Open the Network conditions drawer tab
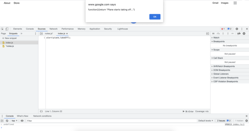The width and height of the screenshot is (249, 131). point(42,116)
